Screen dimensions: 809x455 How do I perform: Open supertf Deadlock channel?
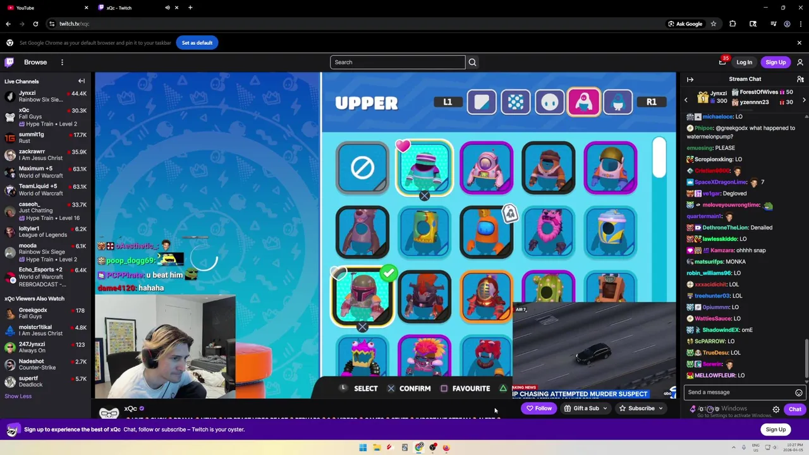pos(46,382)
